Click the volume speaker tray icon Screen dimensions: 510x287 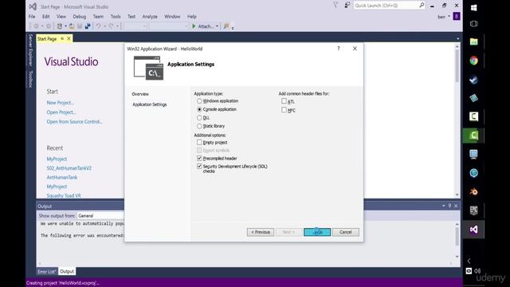[x=477, y=271]
